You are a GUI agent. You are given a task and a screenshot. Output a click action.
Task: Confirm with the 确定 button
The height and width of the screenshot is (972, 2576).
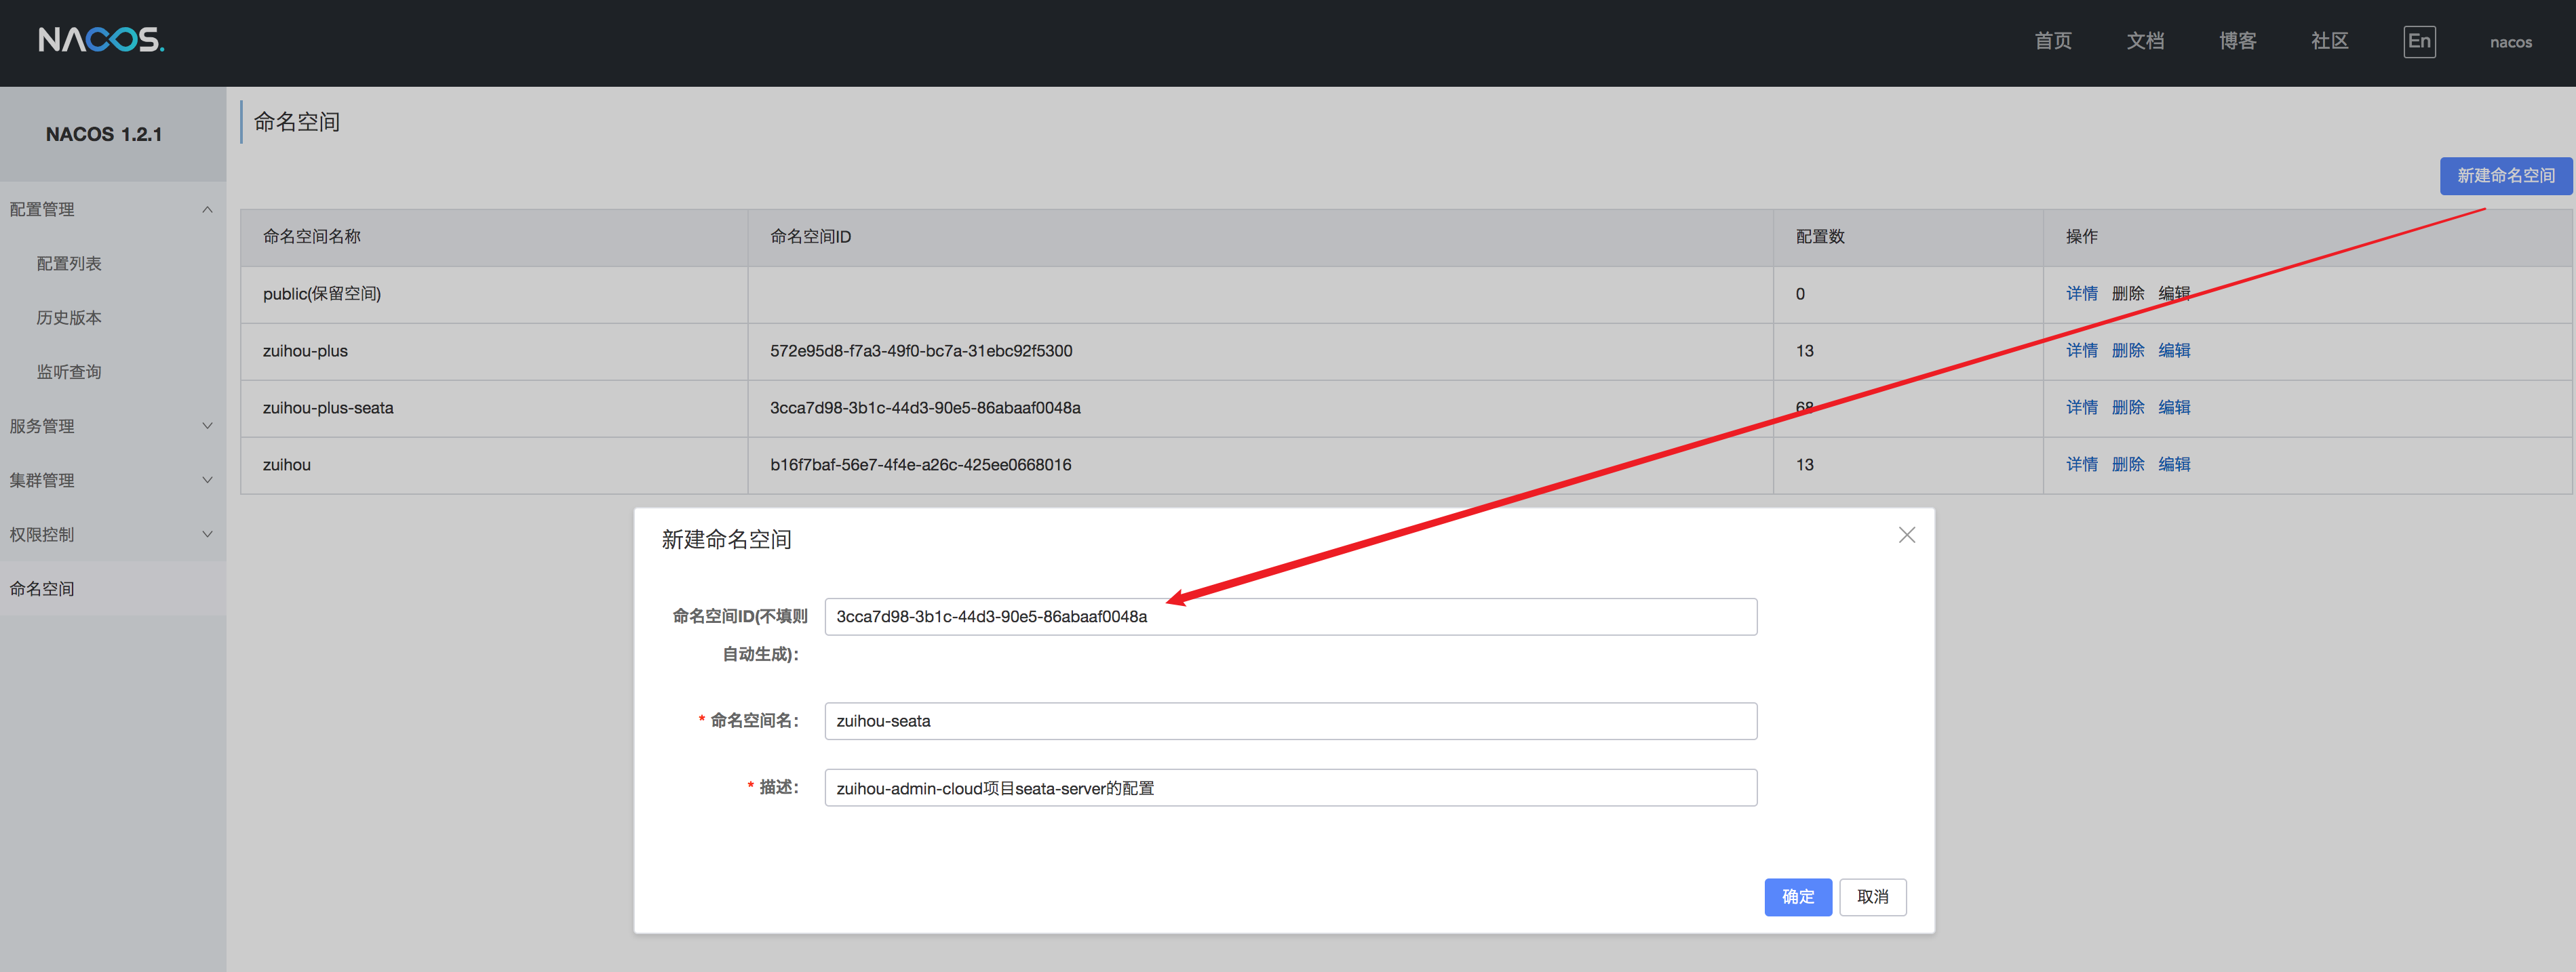pyautogui.click(x=1797, y=897)
